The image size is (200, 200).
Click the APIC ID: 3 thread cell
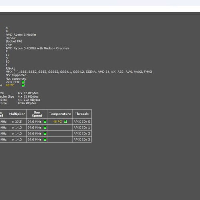[x=82, y=140]
